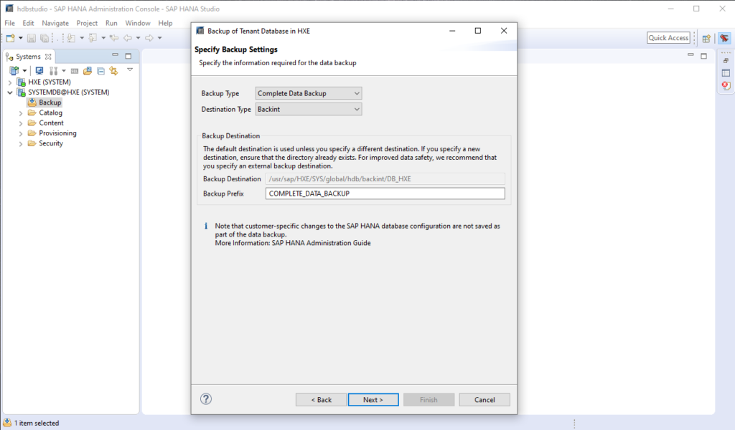Select the HXE (SYSTEM) tree entry
Screen dimensions: 735x430
tap(50, 82)
